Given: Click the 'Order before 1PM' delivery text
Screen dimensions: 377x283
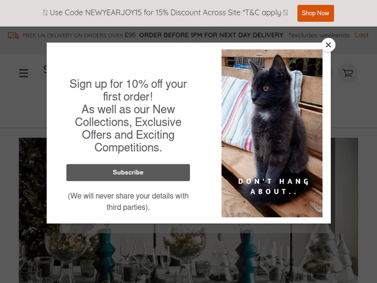Looking at the screenshot, I should coord(211,35).
